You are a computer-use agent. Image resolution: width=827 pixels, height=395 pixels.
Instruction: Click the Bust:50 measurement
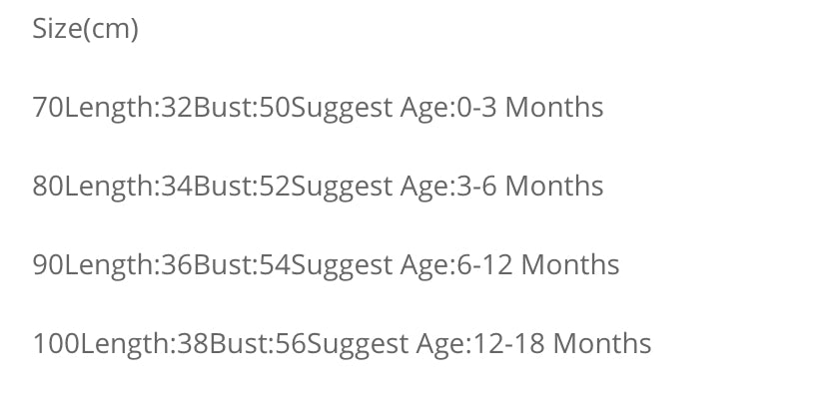(242, 108)
